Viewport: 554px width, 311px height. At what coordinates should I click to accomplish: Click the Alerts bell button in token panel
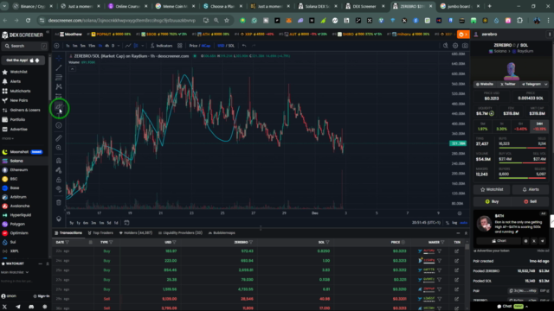click(531, 189)
